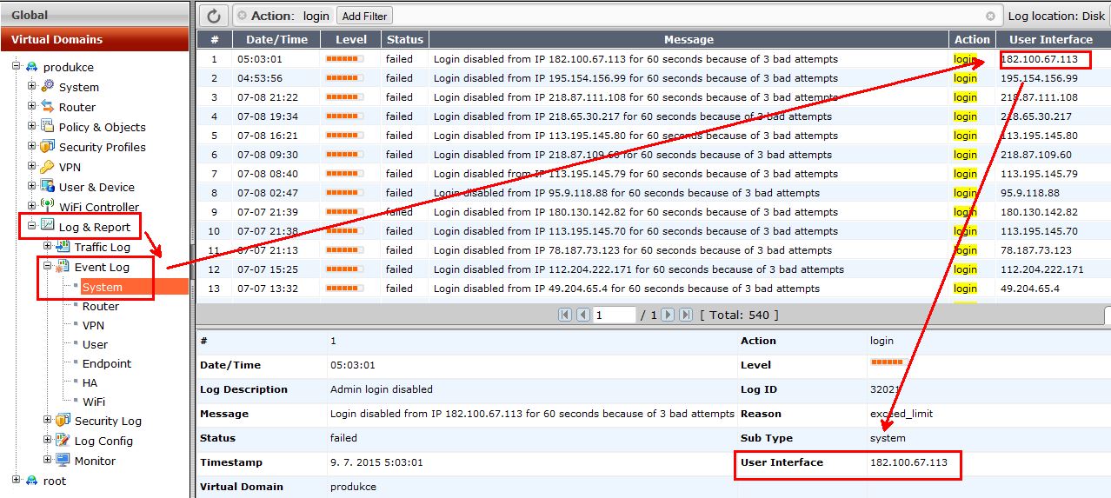Expand the Policy & Objects node
Image resolution: width=1111 pixels, height=498 pixels.
(31, 126)
